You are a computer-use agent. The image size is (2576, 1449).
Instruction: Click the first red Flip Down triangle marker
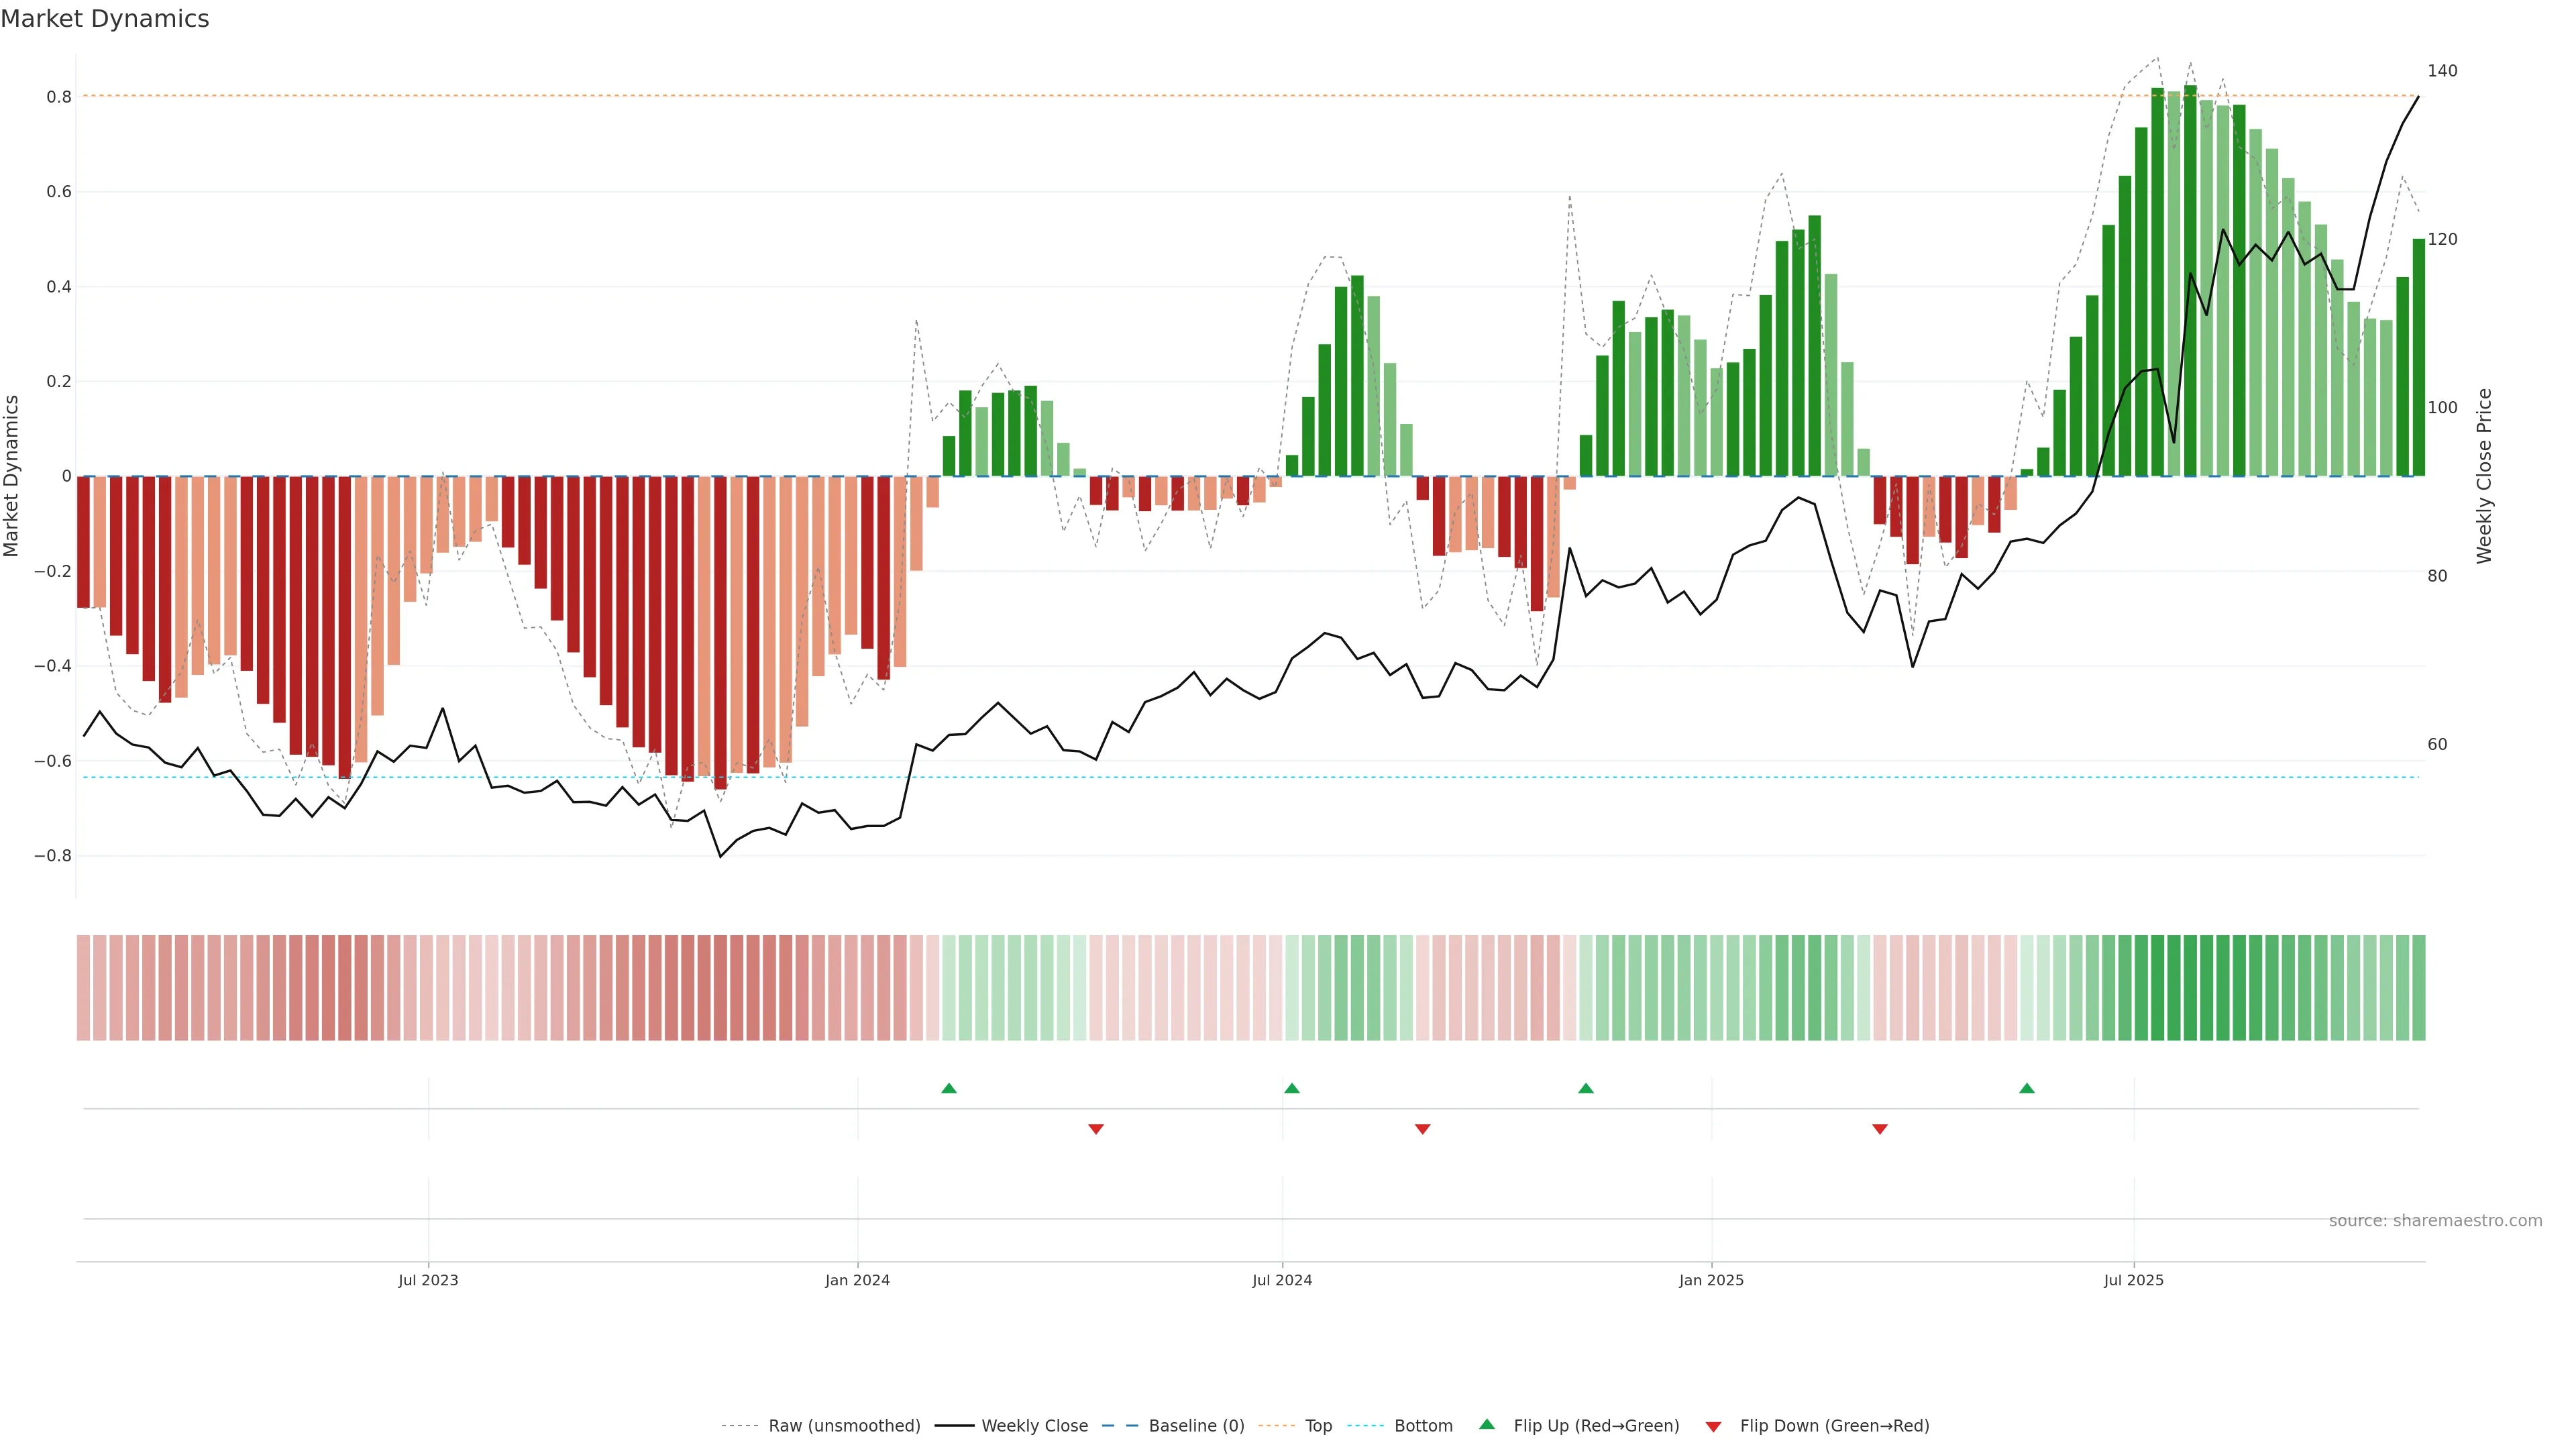1095,1129
